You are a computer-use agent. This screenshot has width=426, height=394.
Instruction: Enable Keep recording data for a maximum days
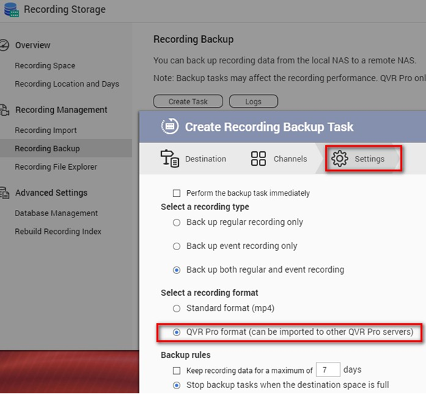[x=177, y=371]
